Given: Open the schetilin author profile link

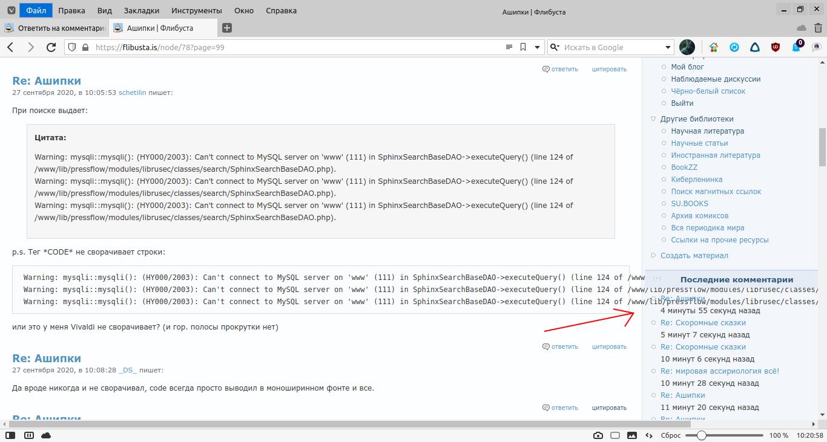Looking at the screenshot, I should pyautogui.click(x=132, y=93).
